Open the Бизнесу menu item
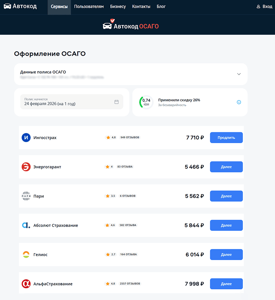Viewport: 275px width, 300px height. 118,7
